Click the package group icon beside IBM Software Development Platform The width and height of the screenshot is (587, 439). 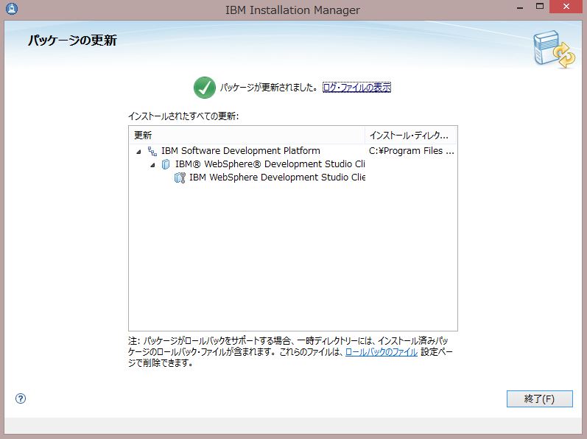point(152,151)
